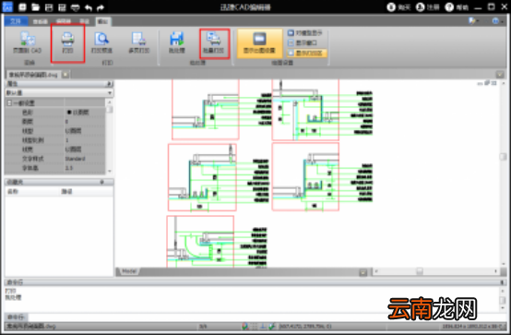Toggle the top option right of the orange button
Screen dimensions: 511x335
click(305, 33)
